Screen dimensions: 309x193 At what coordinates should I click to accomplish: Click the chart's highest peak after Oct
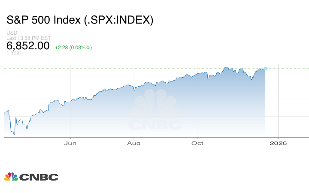pos(227,67)
